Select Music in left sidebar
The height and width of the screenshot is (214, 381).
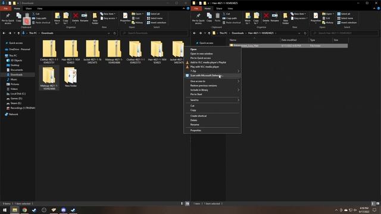(12, 79)
